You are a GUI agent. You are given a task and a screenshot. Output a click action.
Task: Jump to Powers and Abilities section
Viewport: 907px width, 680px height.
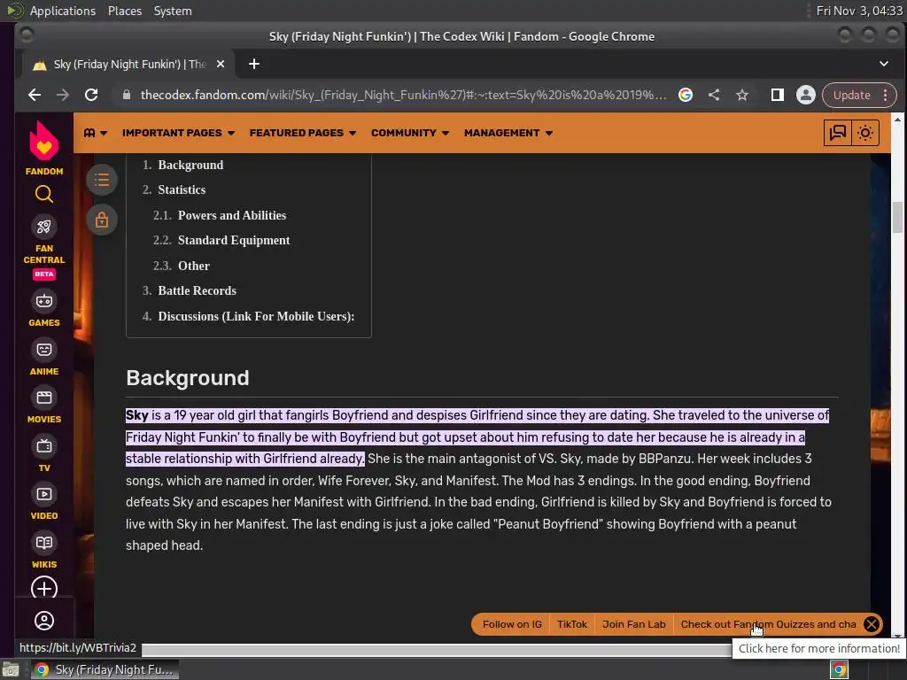232,215
